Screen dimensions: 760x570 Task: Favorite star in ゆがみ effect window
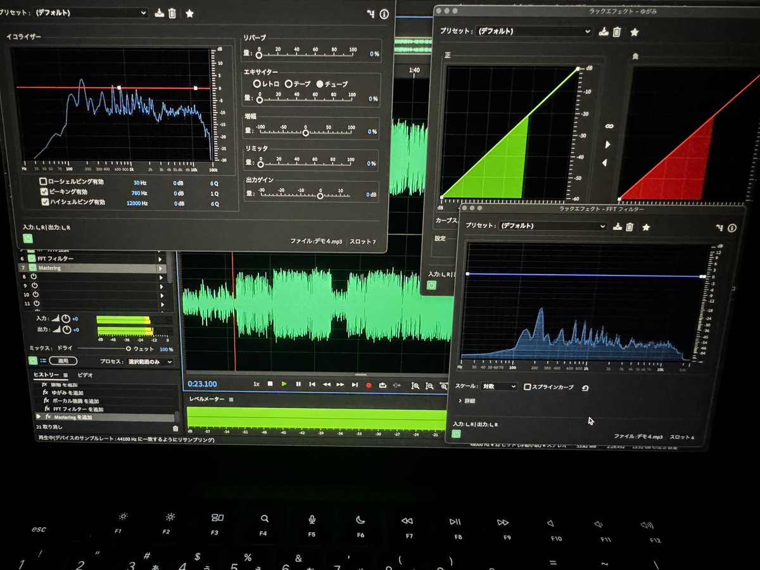point(635,32)
